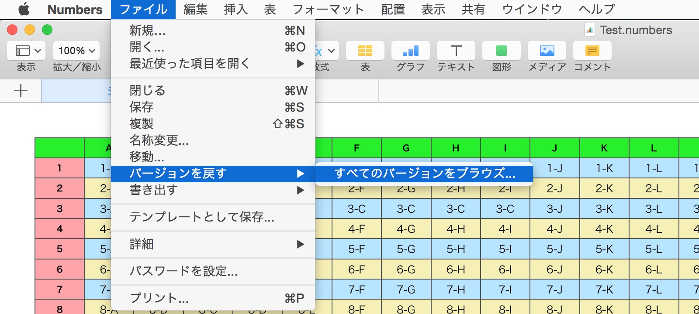
Task: Select column header J
Action: pos(555,148)
